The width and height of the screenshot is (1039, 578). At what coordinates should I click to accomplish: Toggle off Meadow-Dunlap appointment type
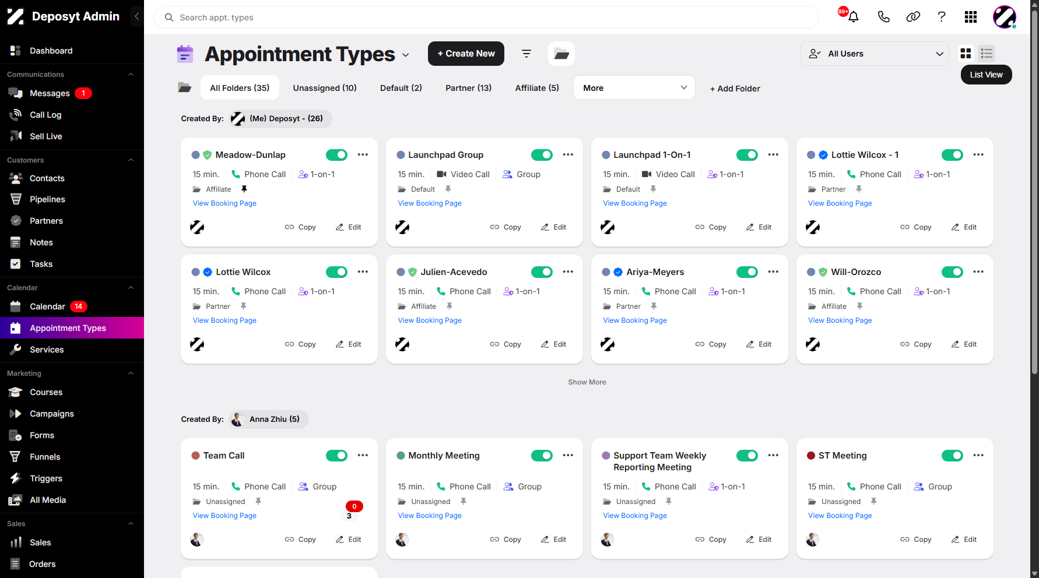click(336, 155)
